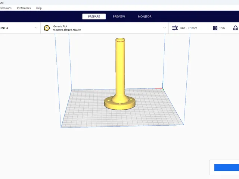This screenshot has width=239, height=179.
Task: Click the 15% infill value
Action: pyautogui.click(x=222, y=28)
